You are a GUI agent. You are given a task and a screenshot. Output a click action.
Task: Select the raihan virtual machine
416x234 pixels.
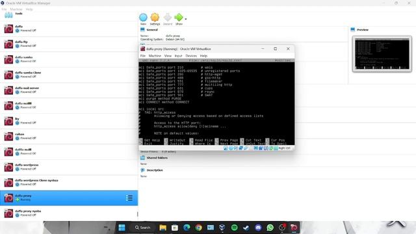click(x=69, y=136)
